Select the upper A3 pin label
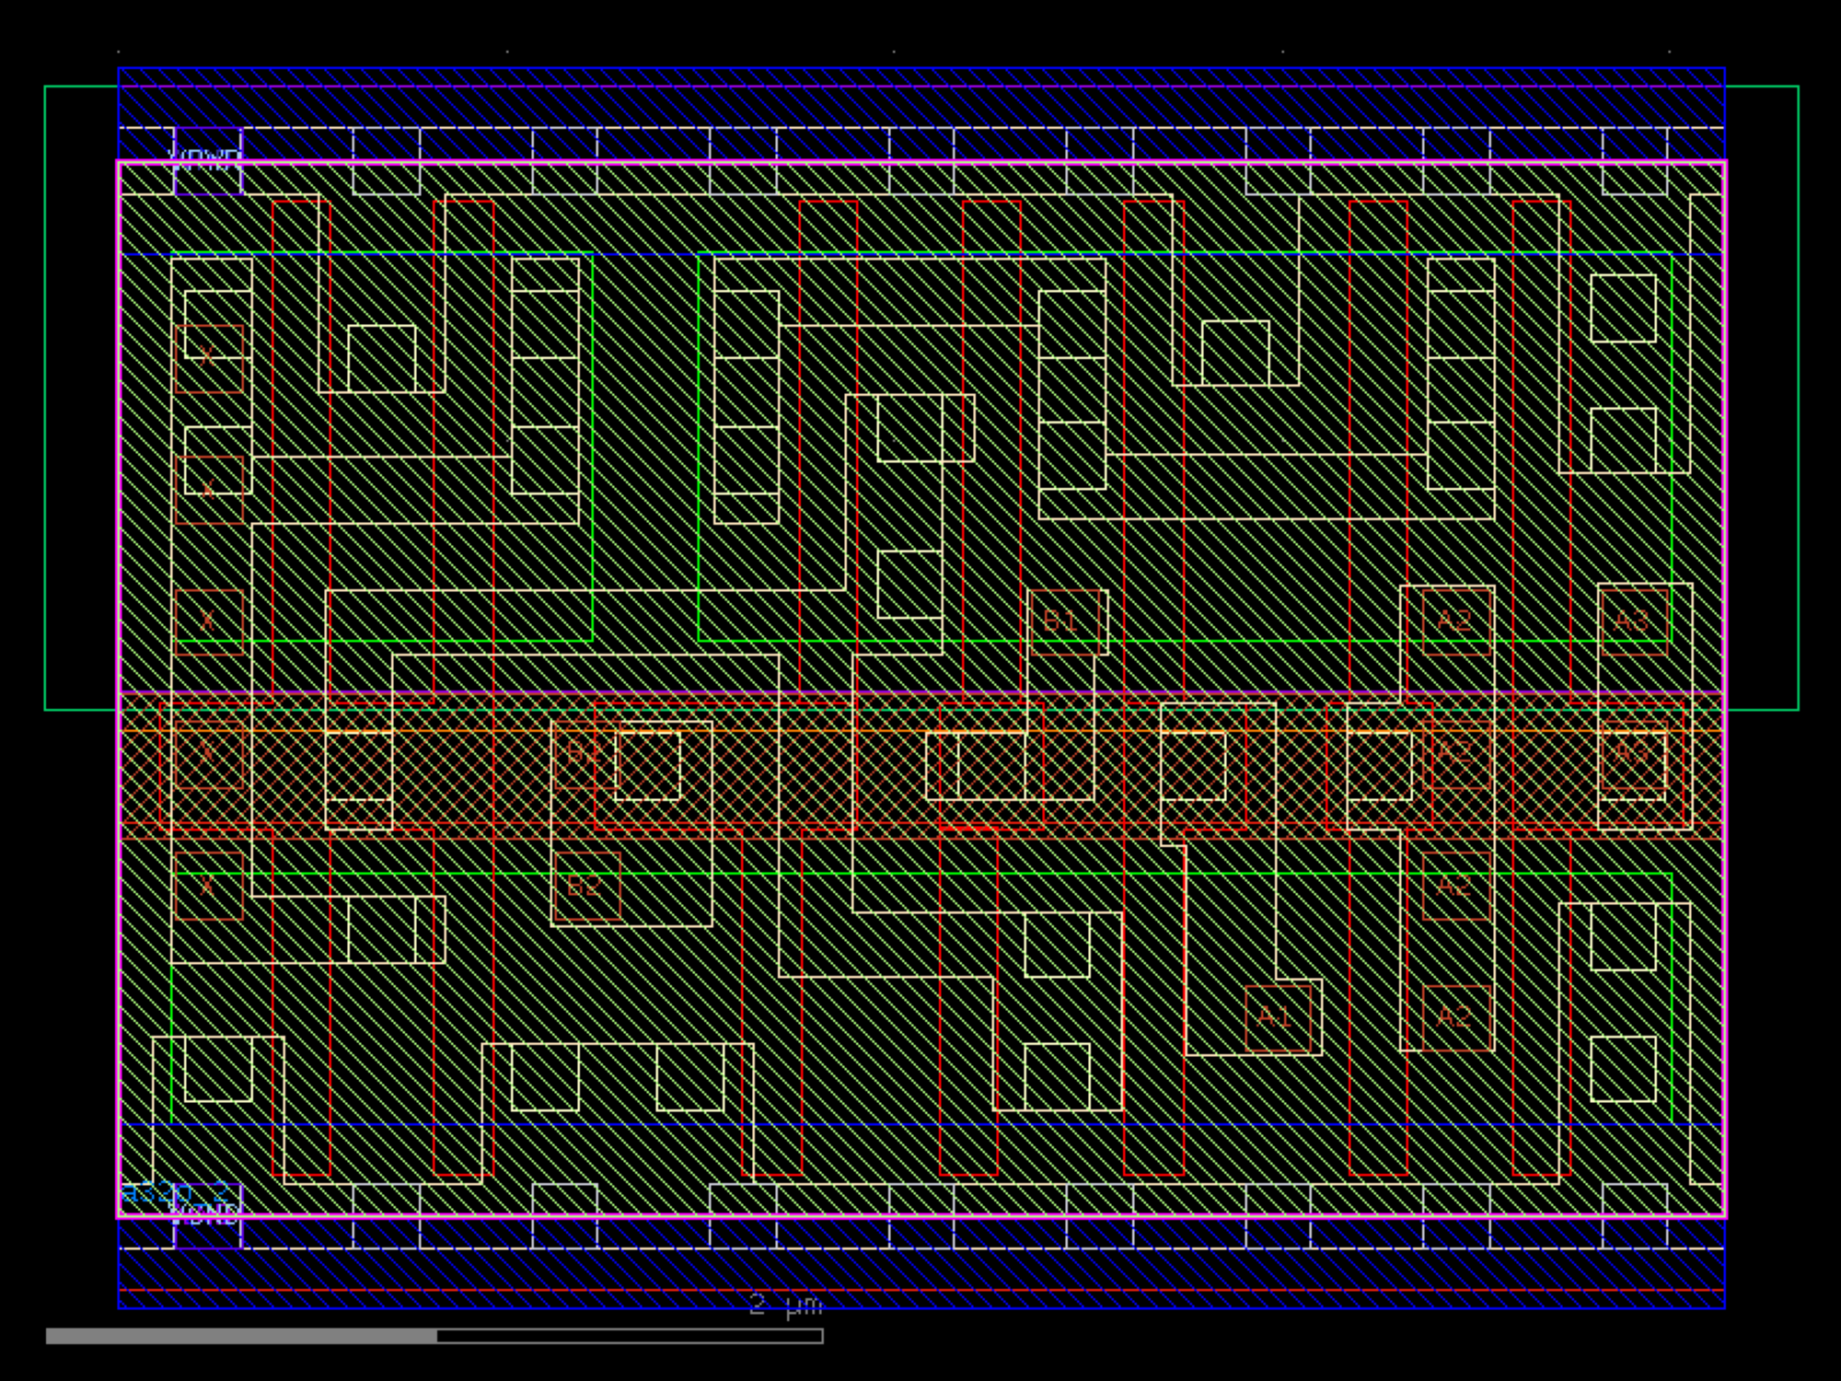1841x1381 pixels. (1633, 621)
